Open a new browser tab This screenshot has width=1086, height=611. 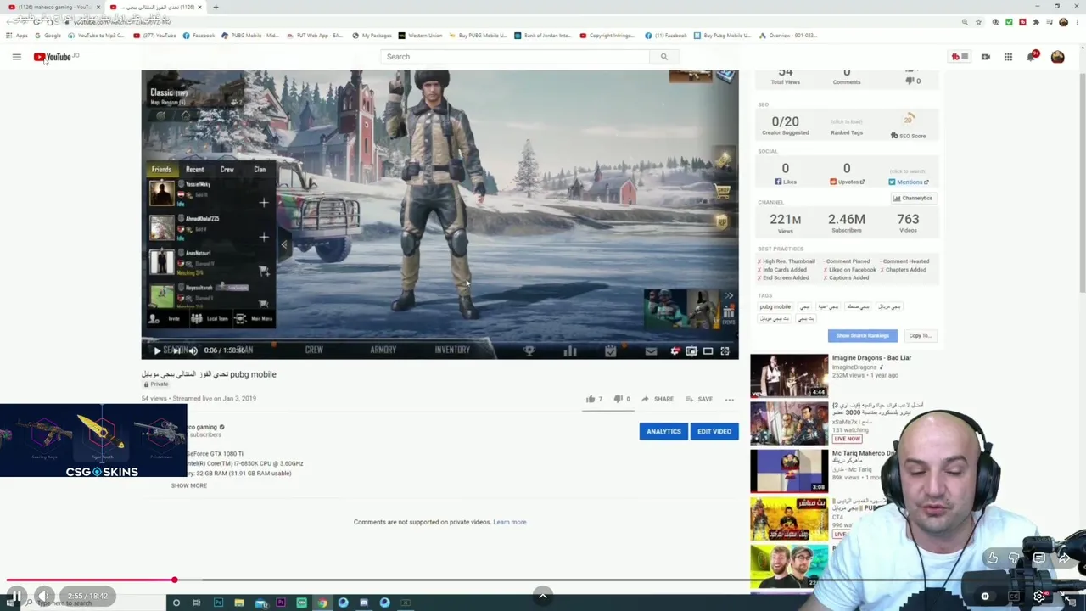(x=216, y=7)
